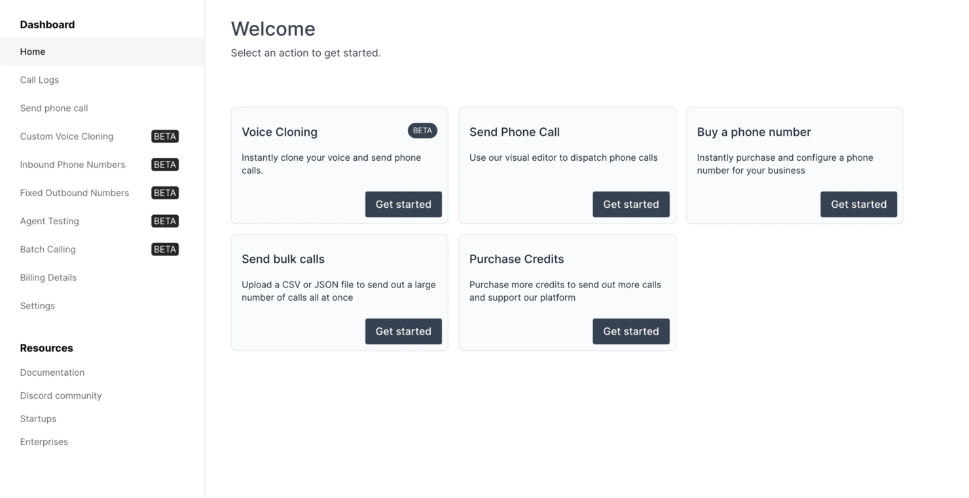This screenshot has height=498, width=969.
Task: Open the Documentation resource link
Action: 52,373
